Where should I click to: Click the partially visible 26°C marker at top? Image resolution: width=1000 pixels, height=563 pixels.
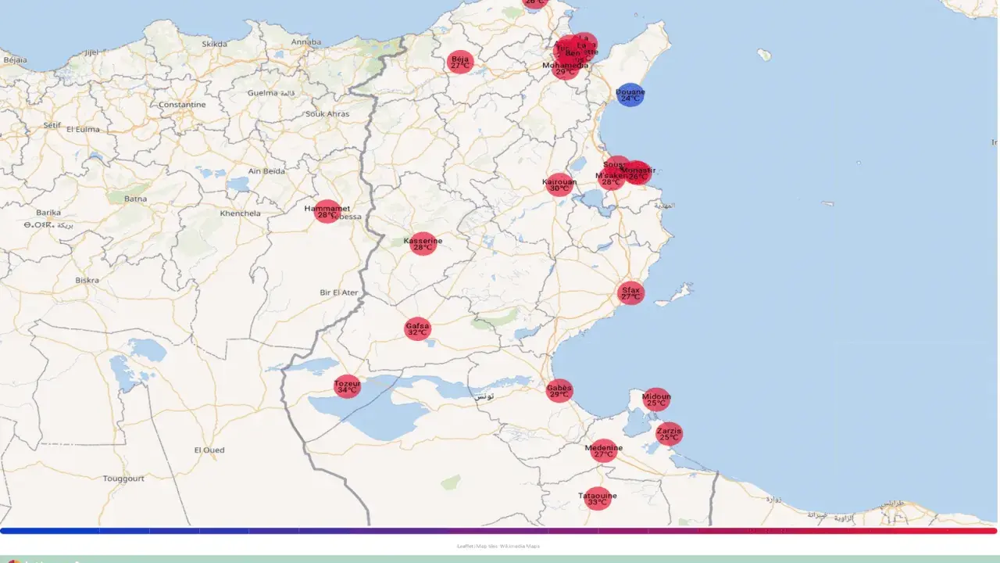point(535,2)
